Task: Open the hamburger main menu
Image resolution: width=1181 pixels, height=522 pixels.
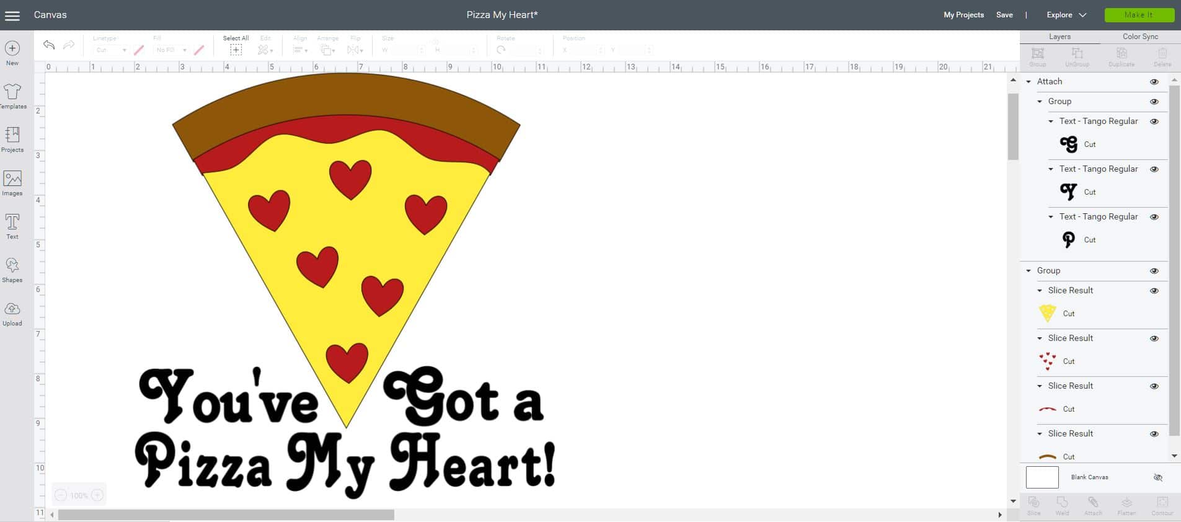Action: coord(12,15)
